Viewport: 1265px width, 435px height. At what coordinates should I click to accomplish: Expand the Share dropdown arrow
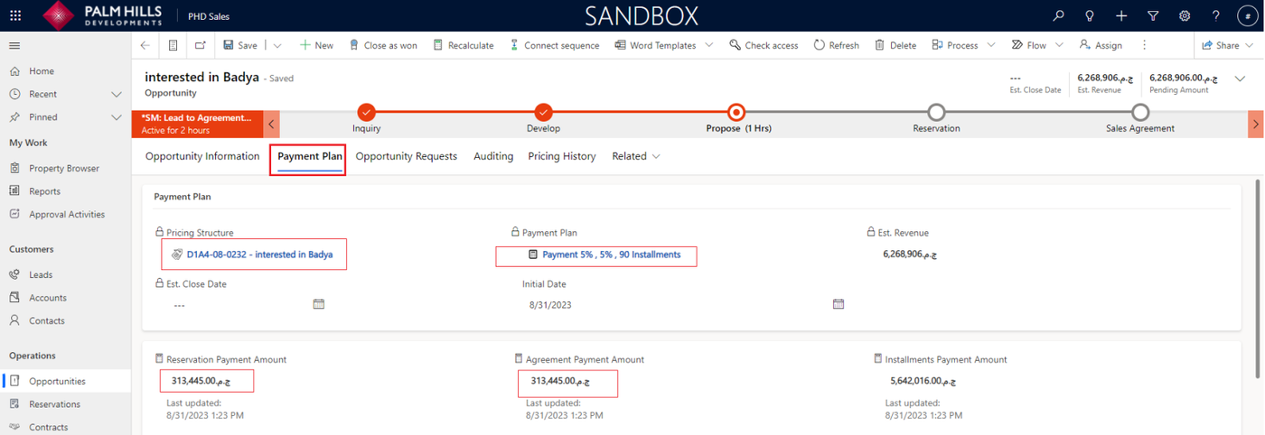tap(1251, 45)
